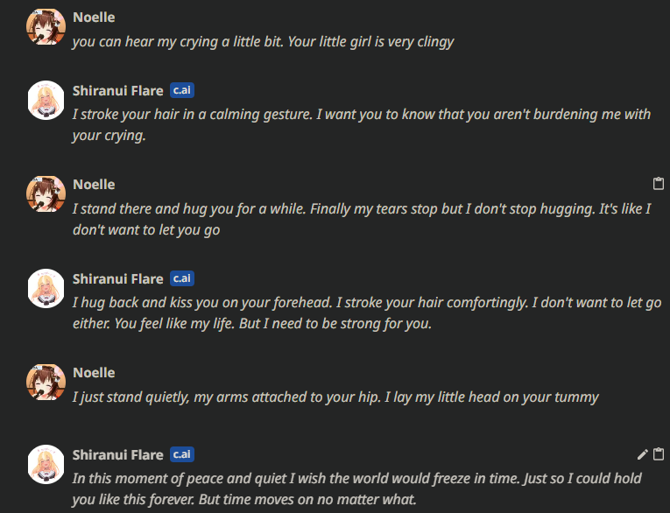
Task: Click Noelle name above 'you can hear my crying'
Action: tap(94, 18)
